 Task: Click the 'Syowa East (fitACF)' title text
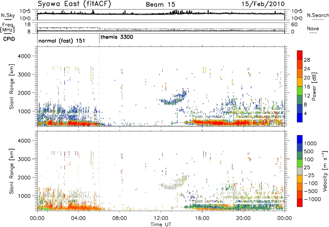74,4
